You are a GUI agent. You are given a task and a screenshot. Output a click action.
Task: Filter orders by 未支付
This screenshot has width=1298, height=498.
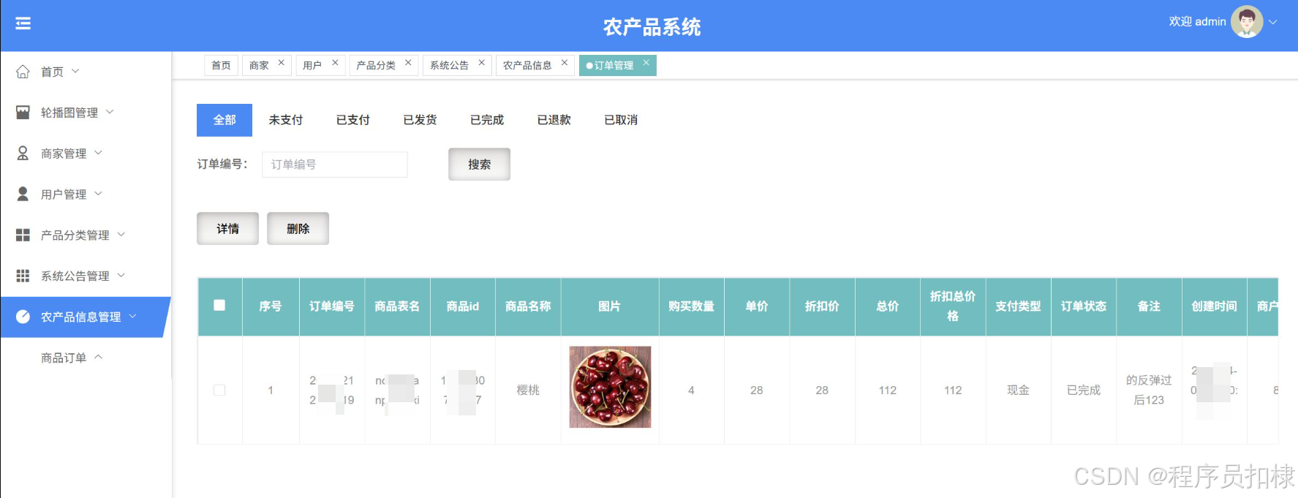tap(286, 120)
